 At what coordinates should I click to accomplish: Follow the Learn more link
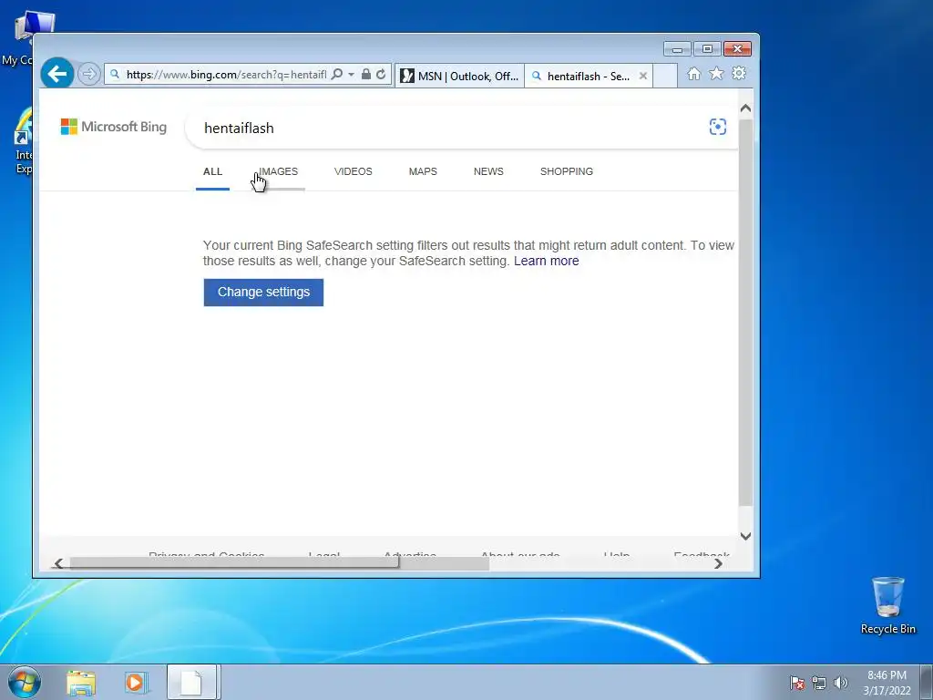pos(547,261)
